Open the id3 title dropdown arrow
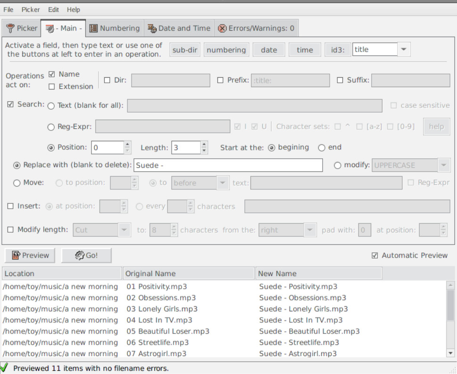The image size is (457, 374). tap(404, 49)
